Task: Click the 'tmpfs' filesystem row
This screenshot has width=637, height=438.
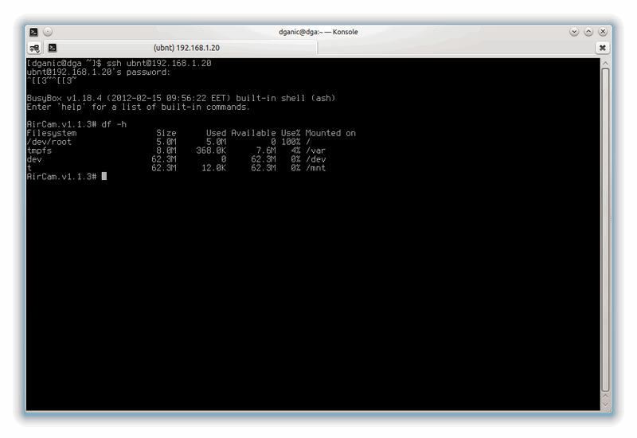Action: coord(176,151)
